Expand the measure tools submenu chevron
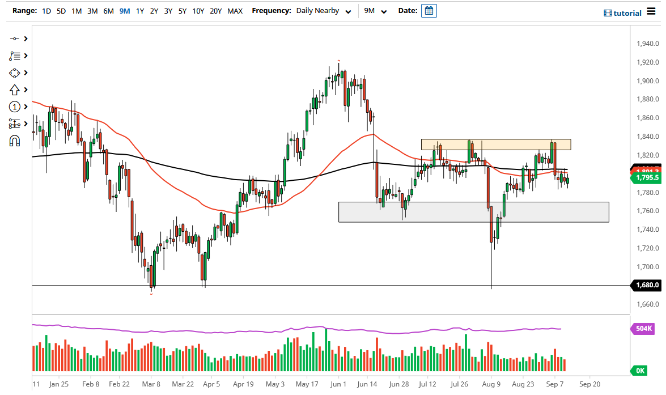This screenshot has height=395, width=666. (x=26, y=124)
